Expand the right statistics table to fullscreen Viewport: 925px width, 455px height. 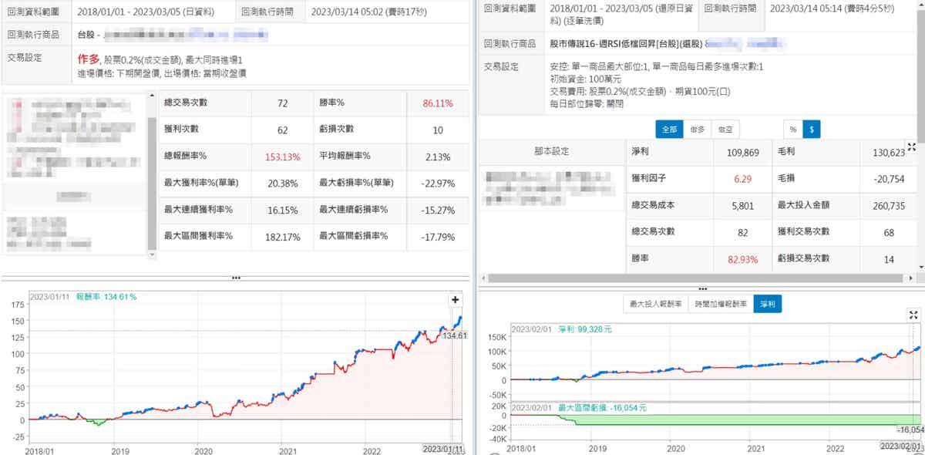(913, 147)
